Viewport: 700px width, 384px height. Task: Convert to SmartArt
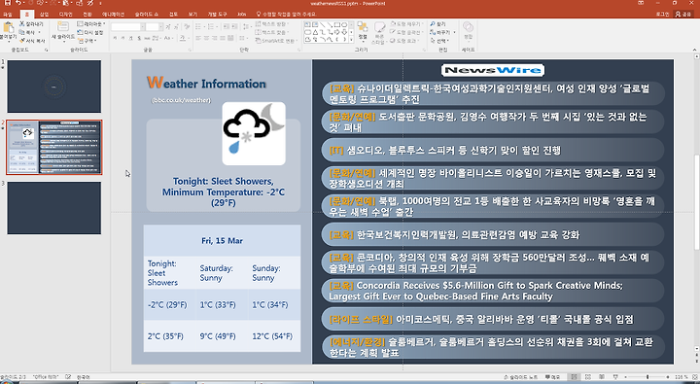[x=275, y=41]
